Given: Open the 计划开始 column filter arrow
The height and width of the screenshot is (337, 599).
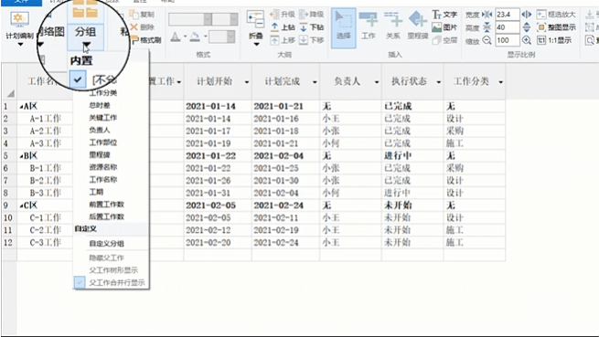Looking at the screenshot, I should (247, 82).
